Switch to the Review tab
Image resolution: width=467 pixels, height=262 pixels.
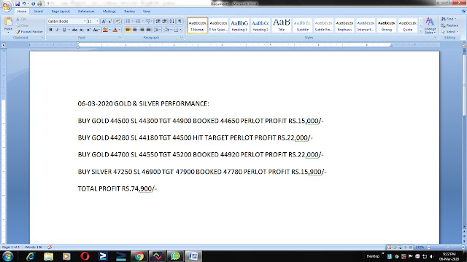click(130, 12)
